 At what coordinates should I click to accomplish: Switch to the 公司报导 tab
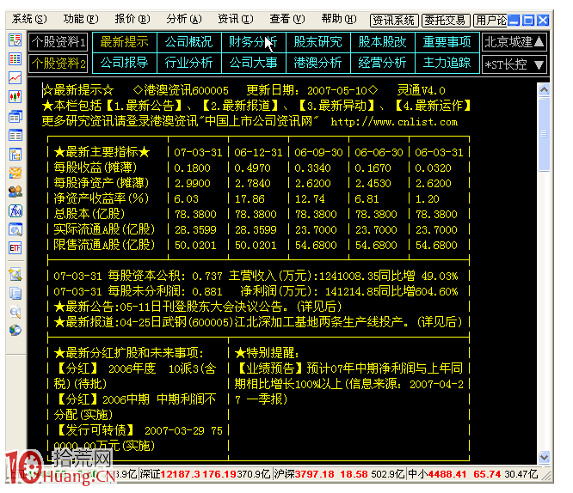pos(125,63)
